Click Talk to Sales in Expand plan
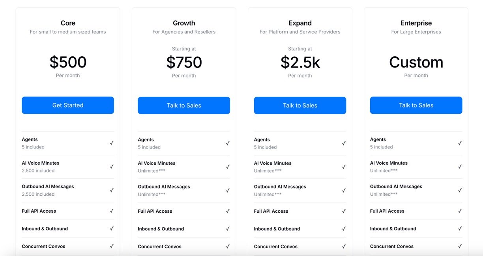 300,105
